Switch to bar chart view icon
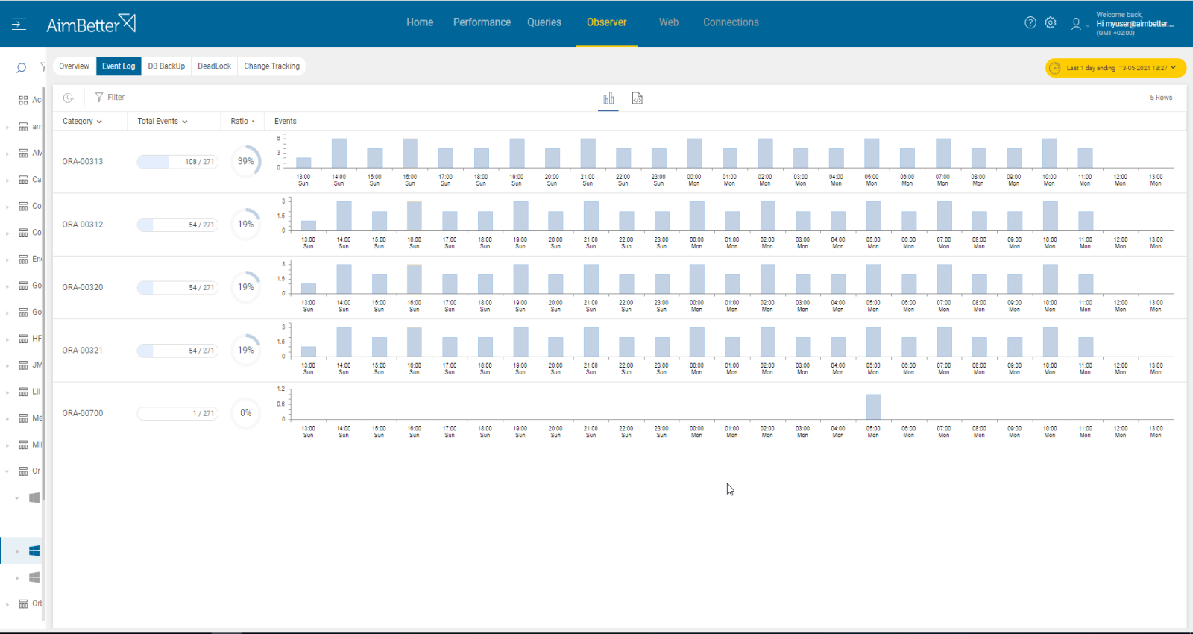Viewport: 1193px width, 634px height. [608, 98]
